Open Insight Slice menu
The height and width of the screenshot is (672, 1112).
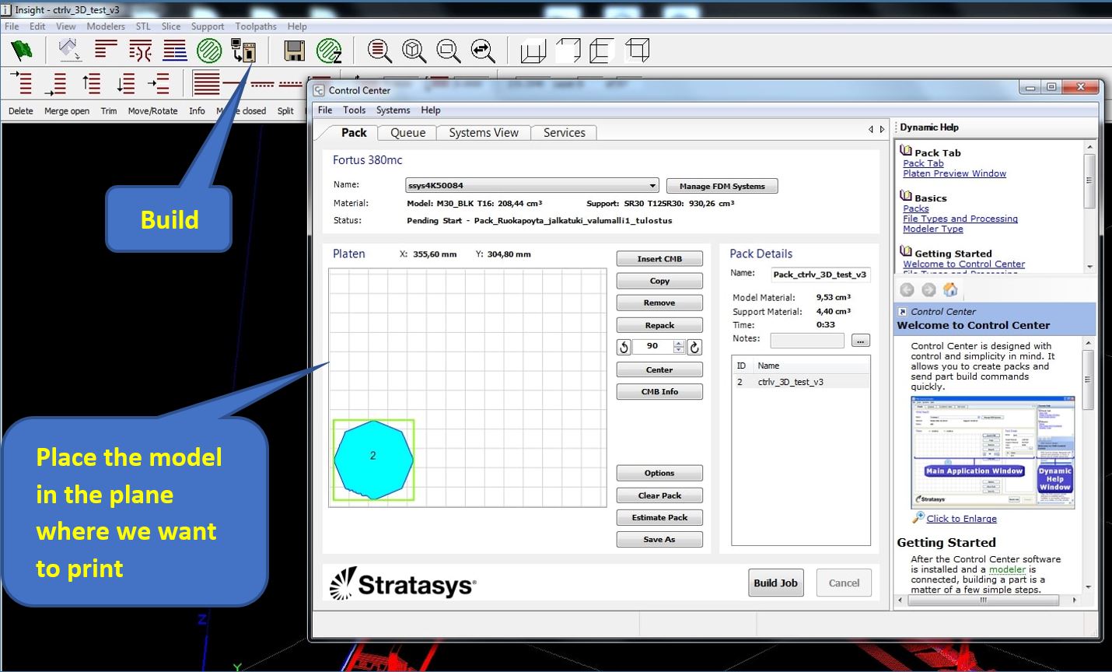(x=171, y=26)
